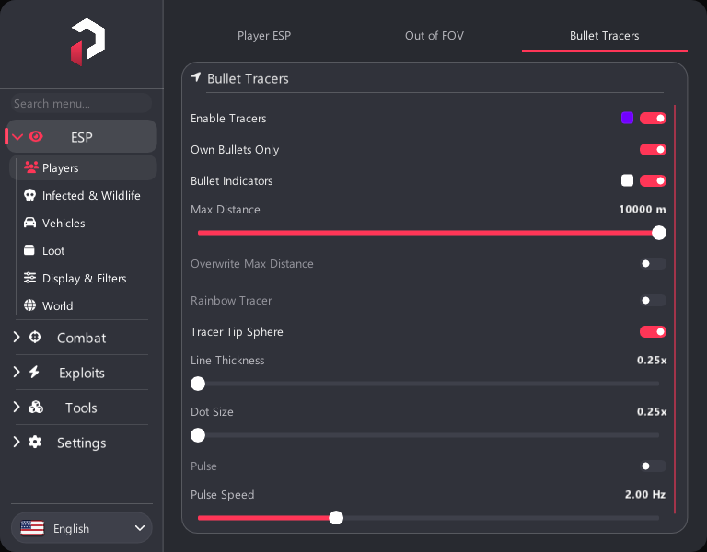Viewport: 707px width, 552px height.
Task: Select the car icon beside Vehicles
Action: tap(29, 223)
